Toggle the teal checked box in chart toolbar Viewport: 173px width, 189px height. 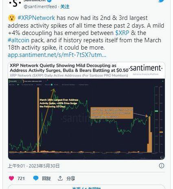[52, 85]
